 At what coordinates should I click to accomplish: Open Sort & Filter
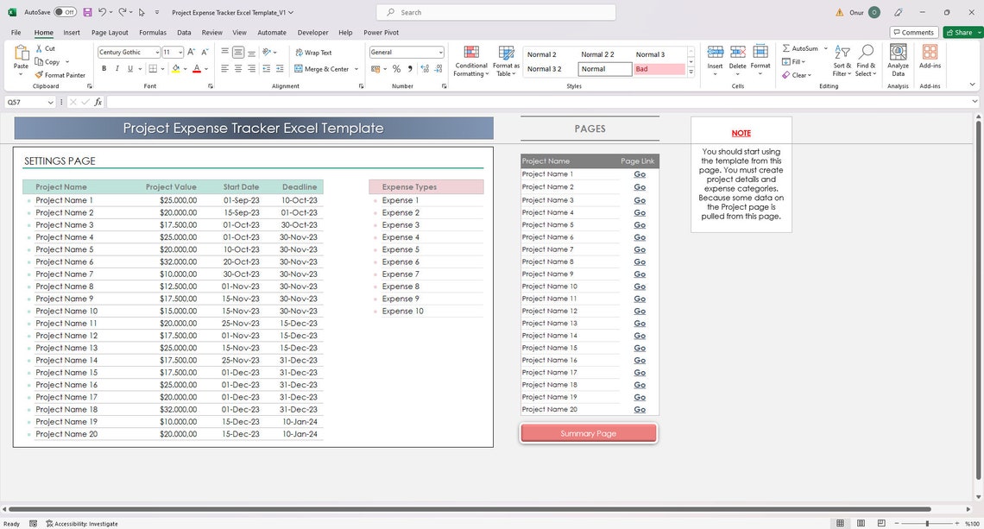pos(842,61)
